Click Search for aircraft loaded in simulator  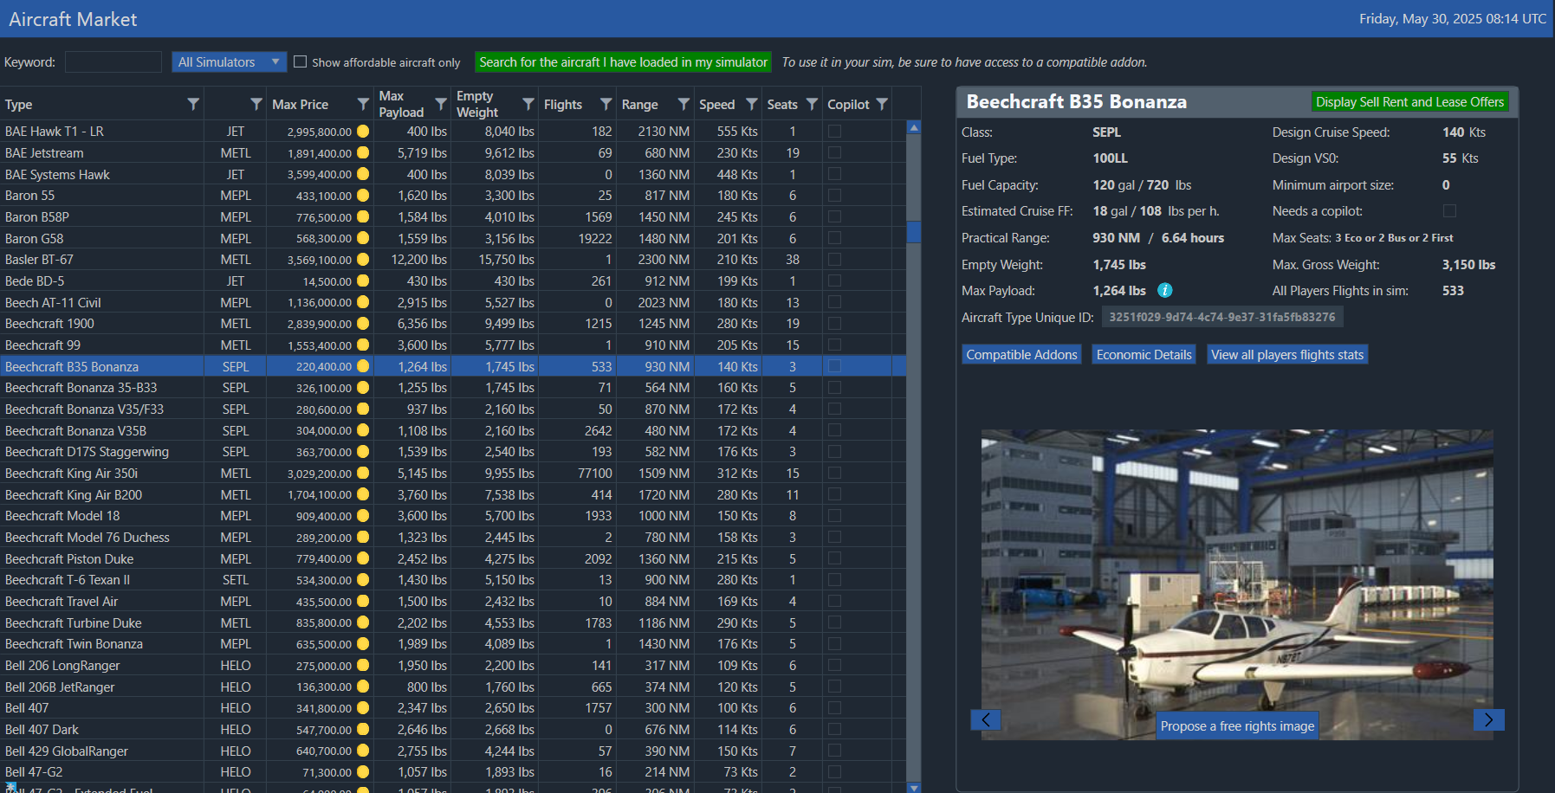coord(623,62)
